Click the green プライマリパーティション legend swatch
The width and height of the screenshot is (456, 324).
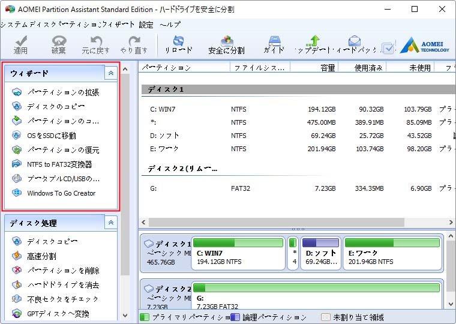click(145, 317)
